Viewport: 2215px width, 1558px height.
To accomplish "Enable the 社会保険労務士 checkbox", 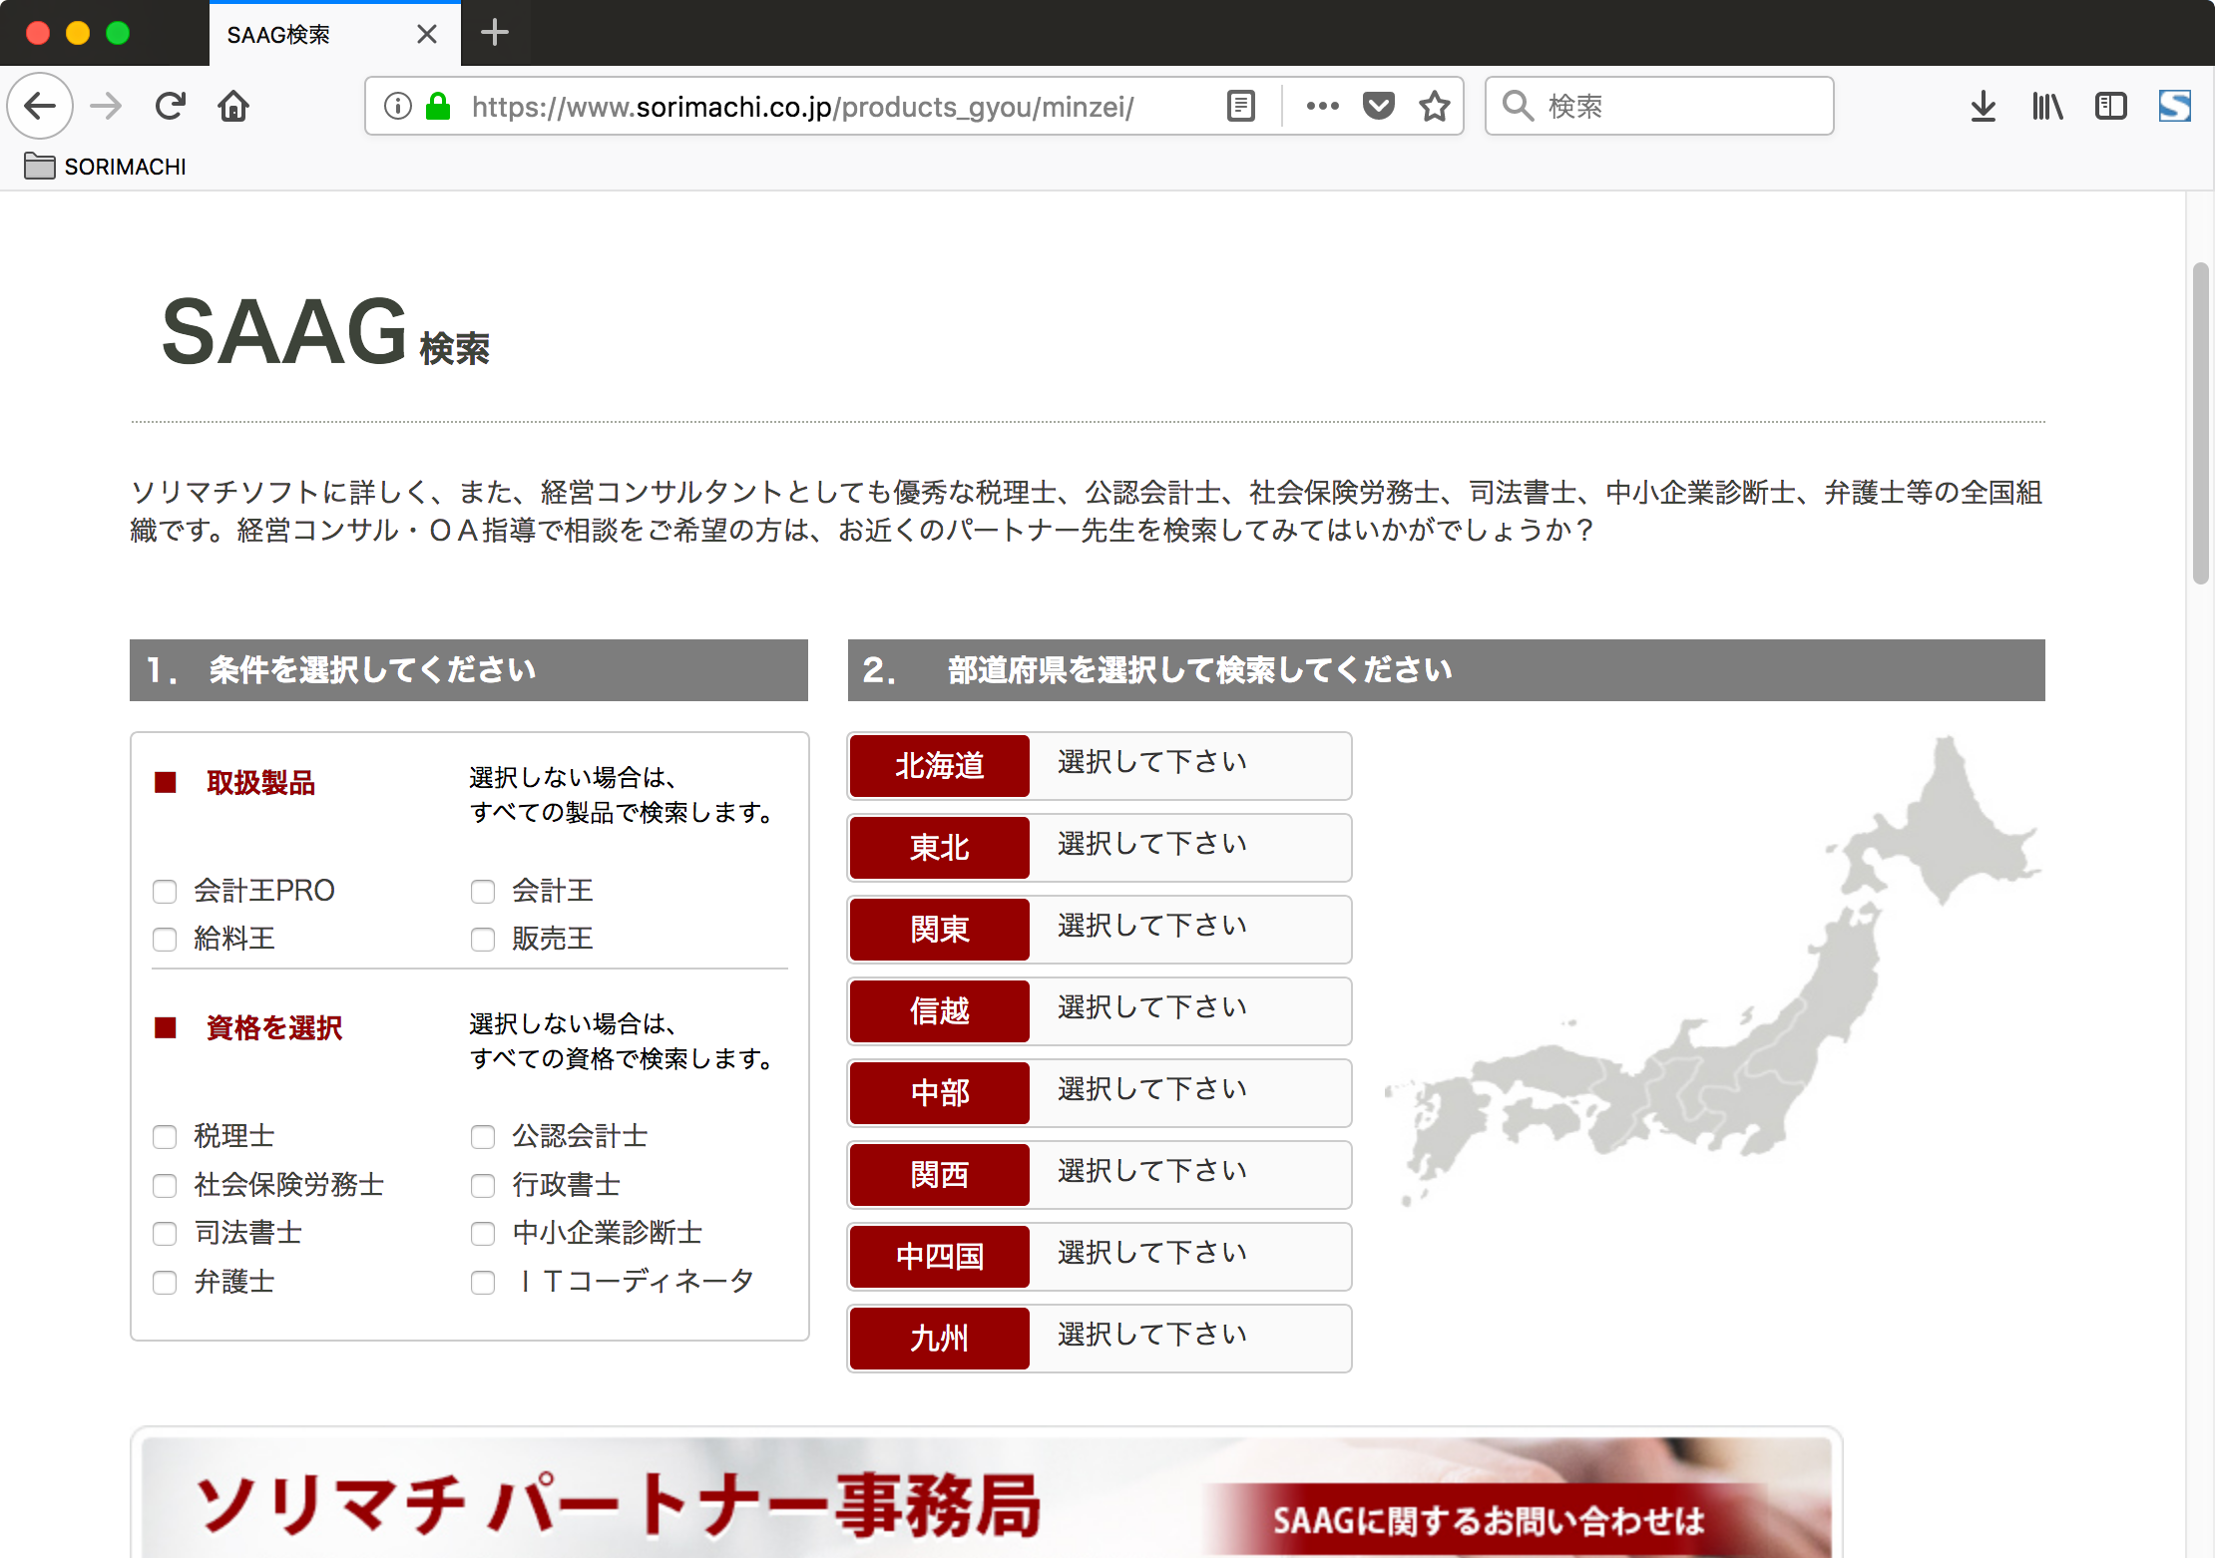I will 165,1186.
